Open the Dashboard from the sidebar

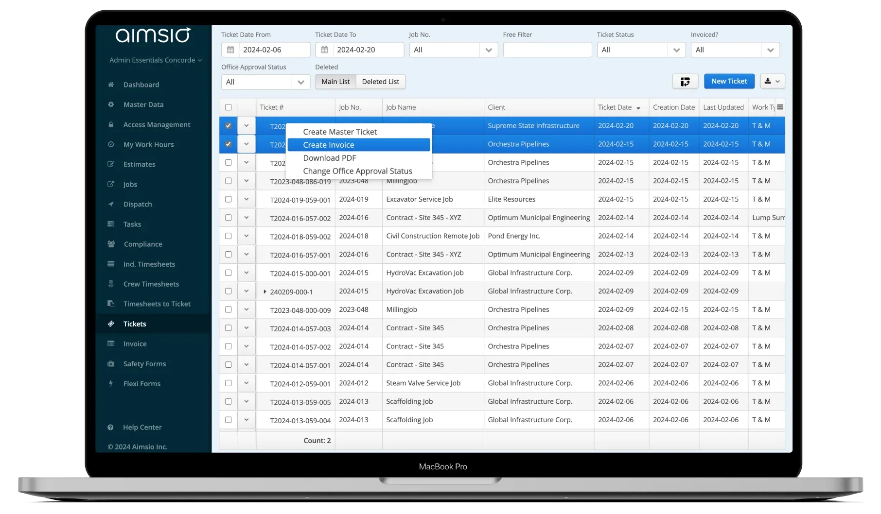coord(140,85)
